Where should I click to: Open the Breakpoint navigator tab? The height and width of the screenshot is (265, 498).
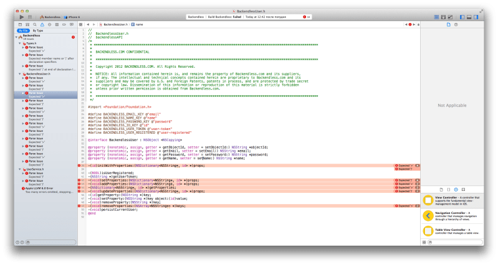pyautogui.click(x=64, y=24)
